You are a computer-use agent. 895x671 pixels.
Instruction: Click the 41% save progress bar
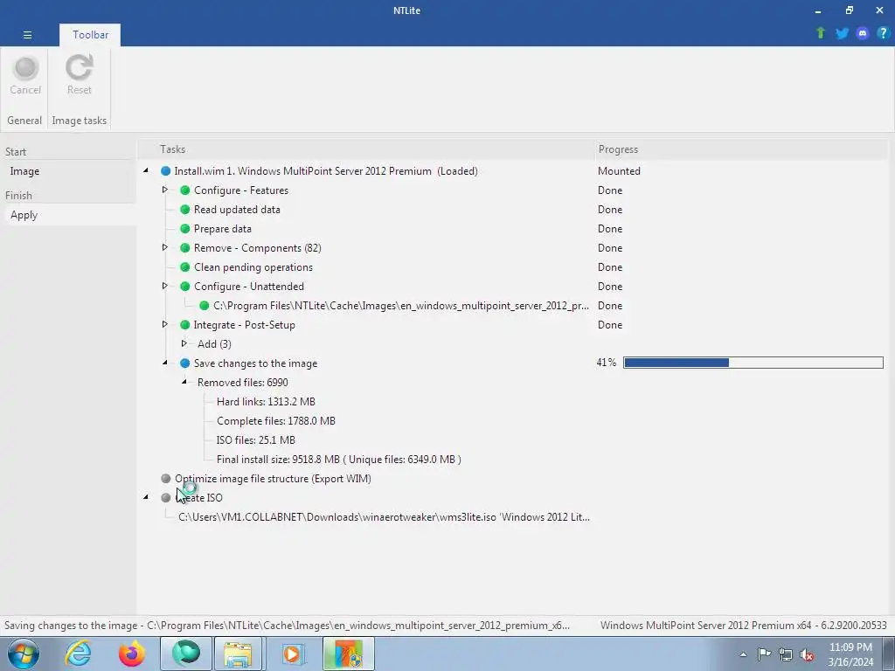pos(753,363)
